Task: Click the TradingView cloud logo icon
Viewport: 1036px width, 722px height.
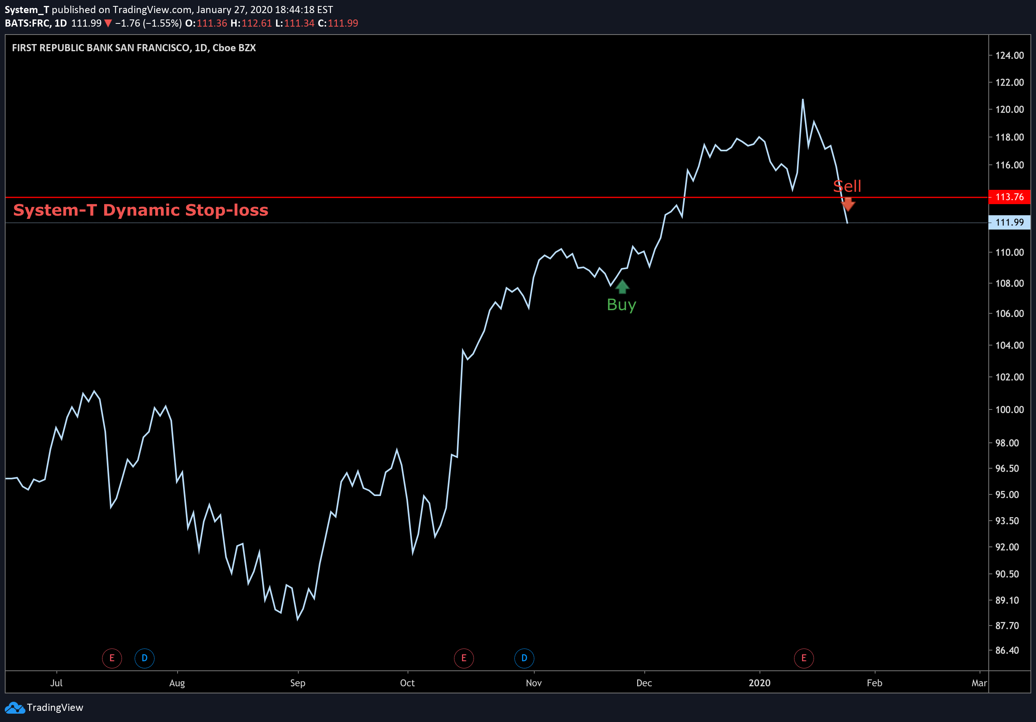Action: tap(15, 708)
